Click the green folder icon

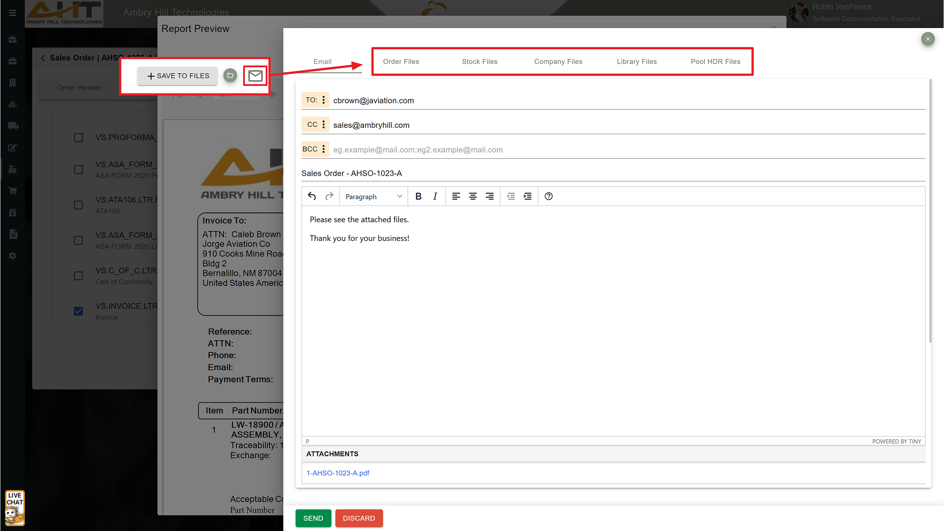pyautogui.click(x=230, y=75)
